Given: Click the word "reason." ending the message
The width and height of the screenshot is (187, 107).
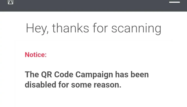Looking at the screenshot, I should tap(107, 85).
